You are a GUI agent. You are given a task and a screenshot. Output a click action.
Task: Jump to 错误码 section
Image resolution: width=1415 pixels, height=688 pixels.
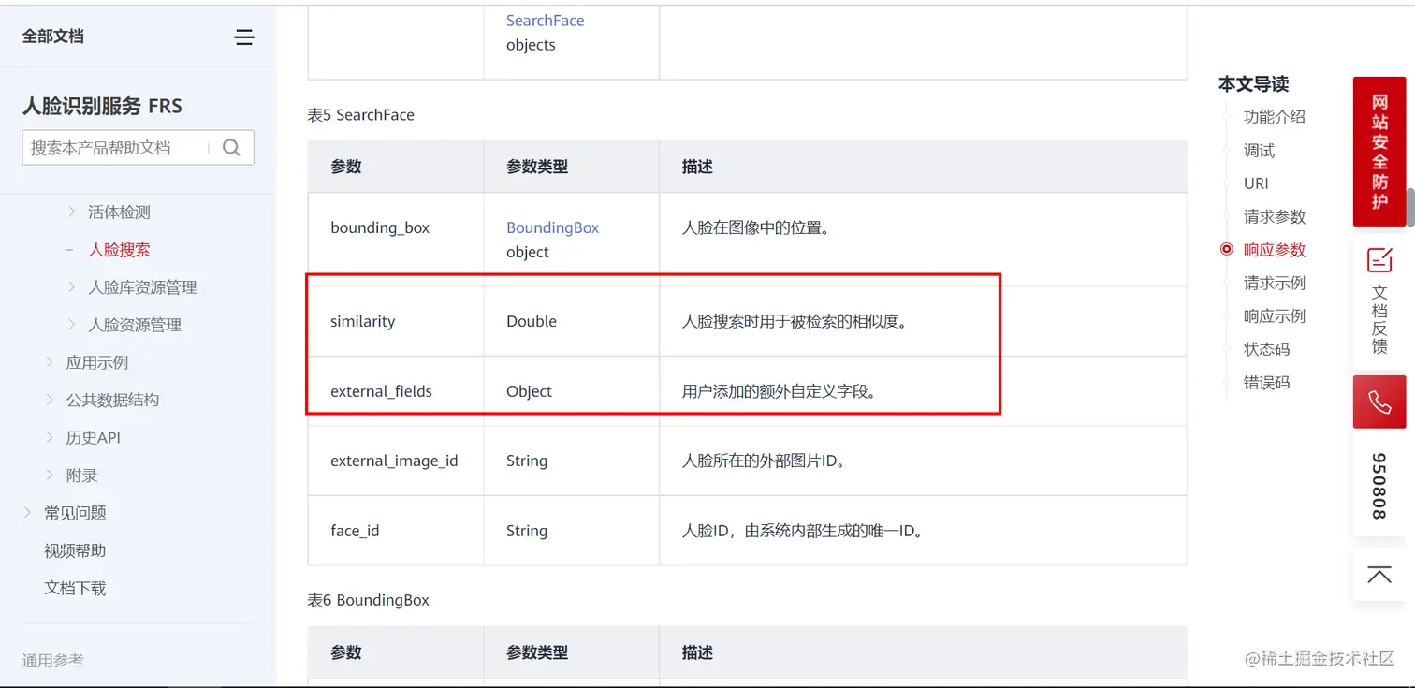1266,383
